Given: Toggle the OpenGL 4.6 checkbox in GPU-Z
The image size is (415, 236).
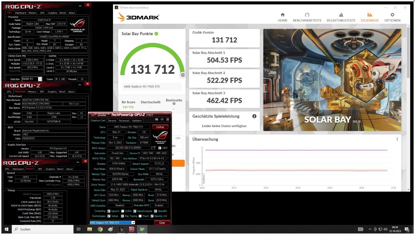Looking at the screenshot, I should 152,216.
